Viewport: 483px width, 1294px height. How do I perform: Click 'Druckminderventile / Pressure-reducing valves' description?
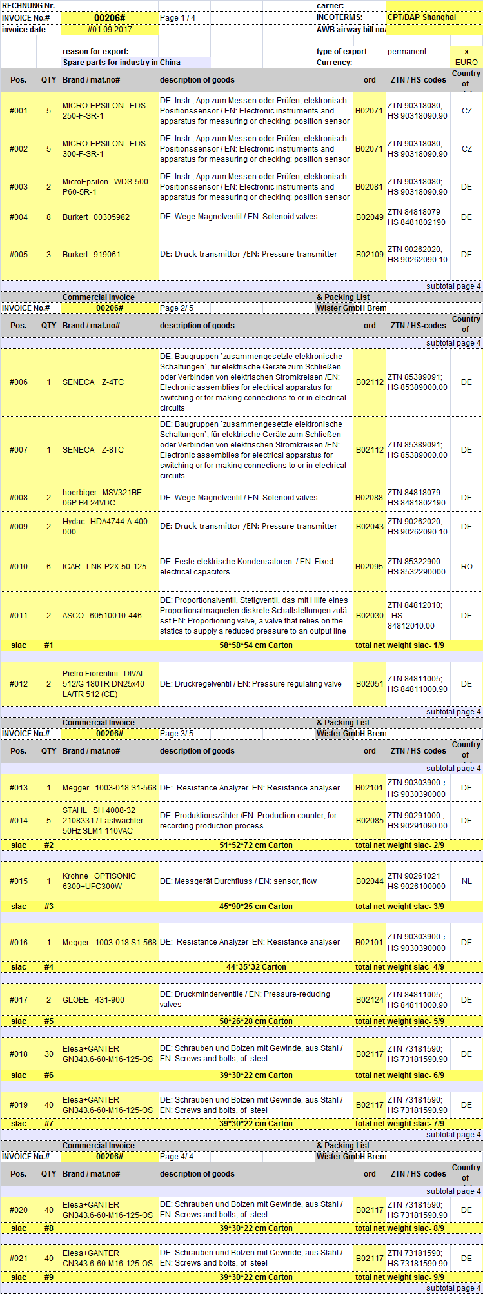tap(255, 1000)
